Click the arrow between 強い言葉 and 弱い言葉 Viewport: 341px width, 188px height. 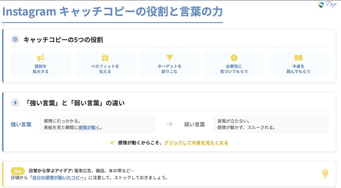(170, 124)
